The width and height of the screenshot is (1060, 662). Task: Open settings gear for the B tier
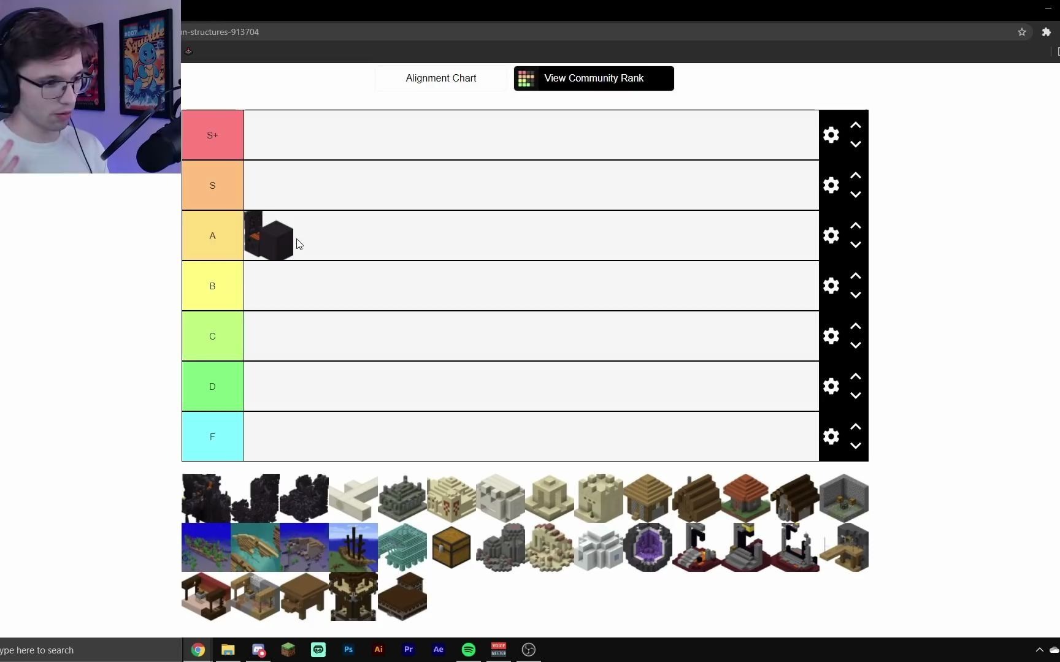point(831,286)
